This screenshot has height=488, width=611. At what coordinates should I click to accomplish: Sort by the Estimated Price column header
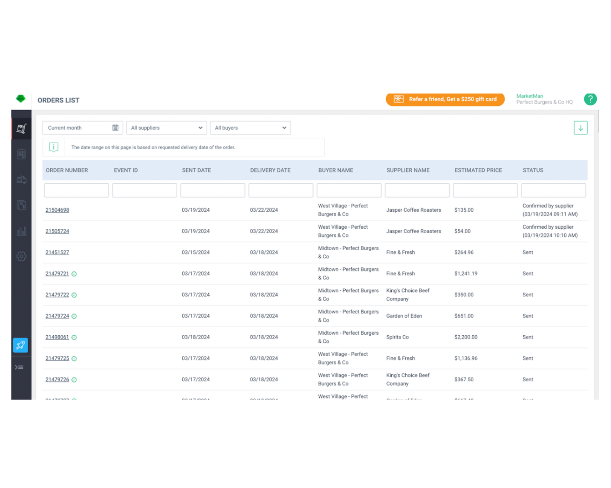pos(478,170)
